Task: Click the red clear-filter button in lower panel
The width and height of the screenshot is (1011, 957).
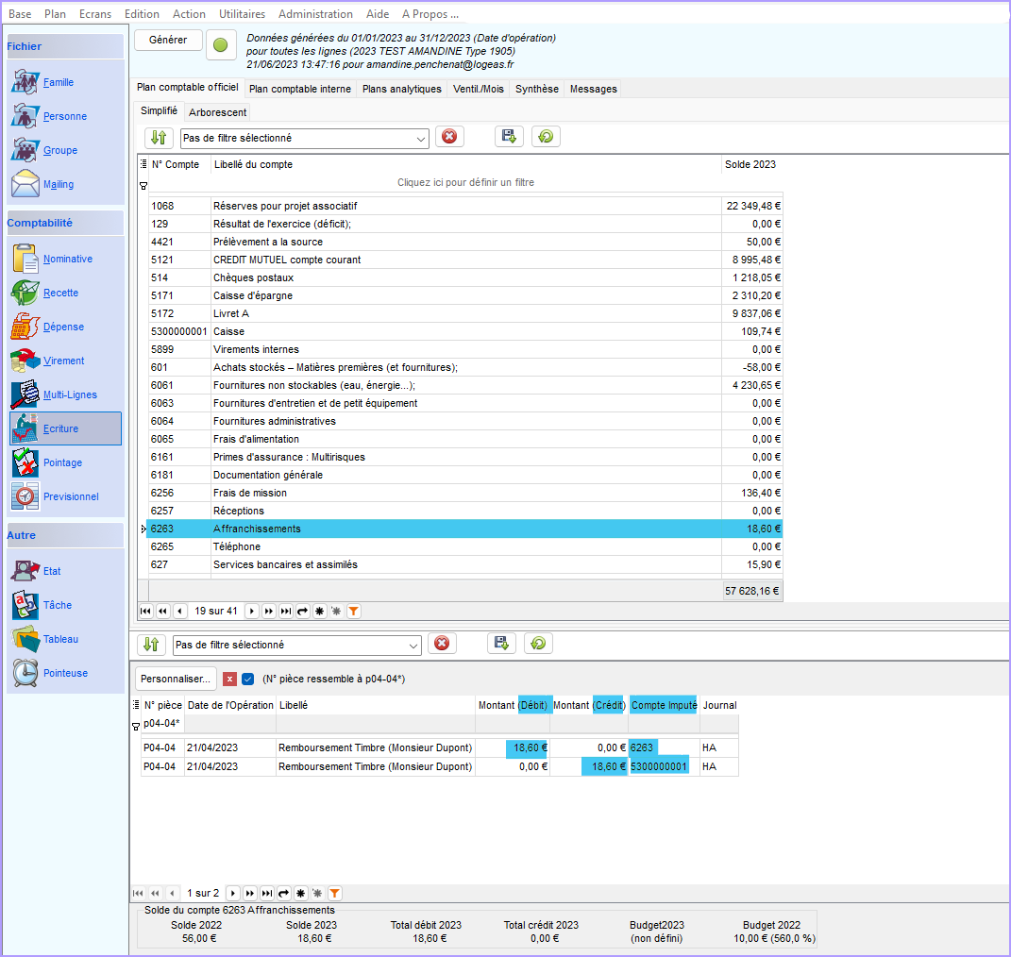Action: click(x=442, y=645)
